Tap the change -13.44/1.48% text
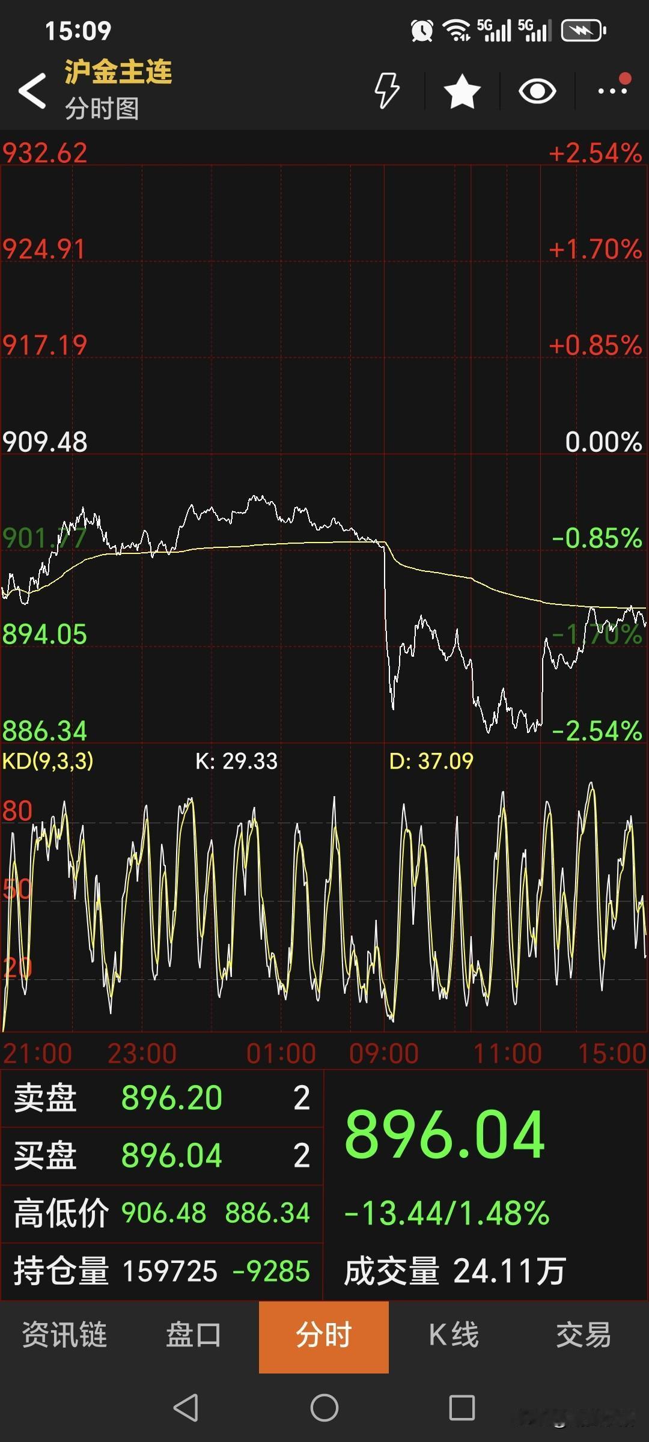This screenshot has width=649, height=1442. tap(447, 1212)
